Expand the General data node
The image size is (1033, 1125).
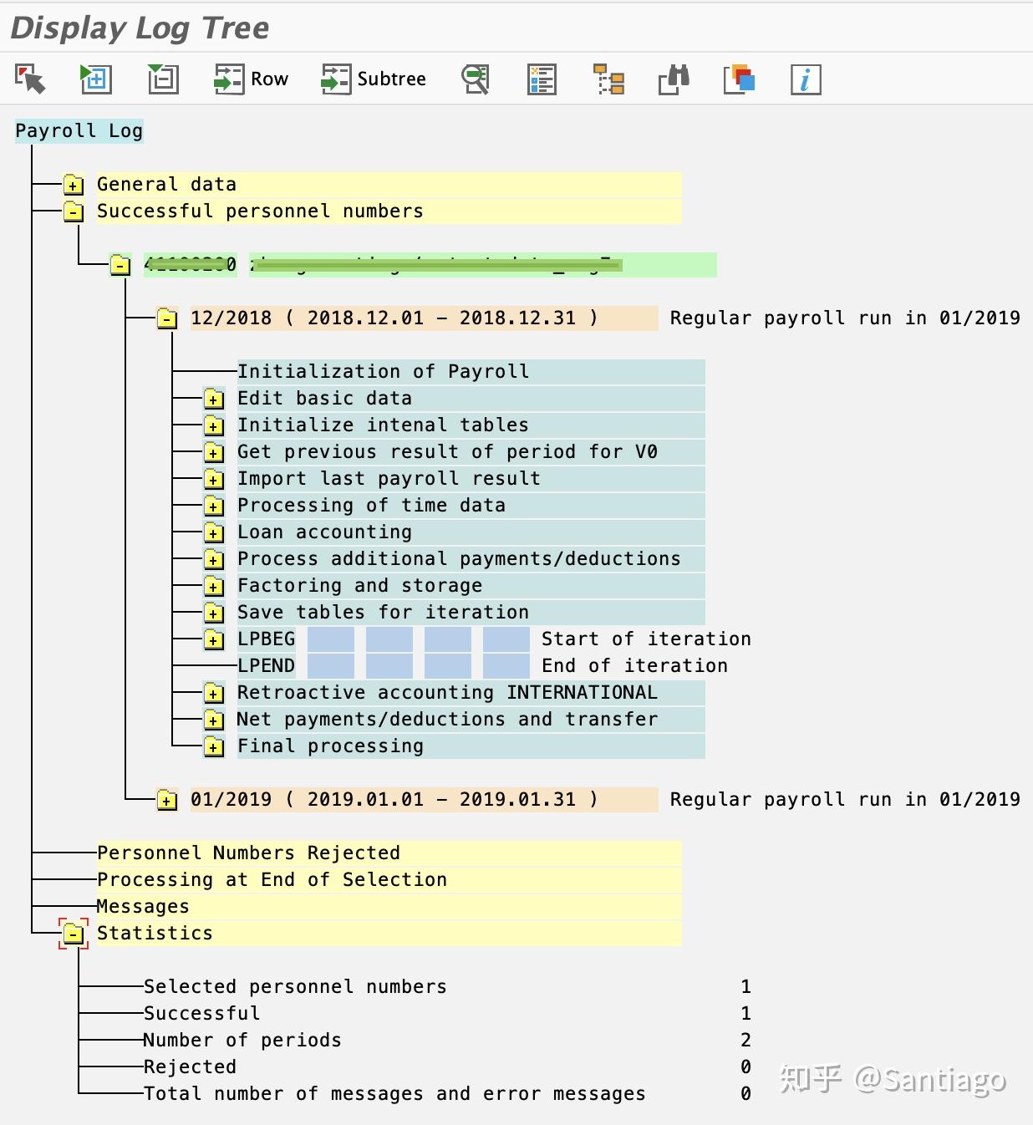73,185
